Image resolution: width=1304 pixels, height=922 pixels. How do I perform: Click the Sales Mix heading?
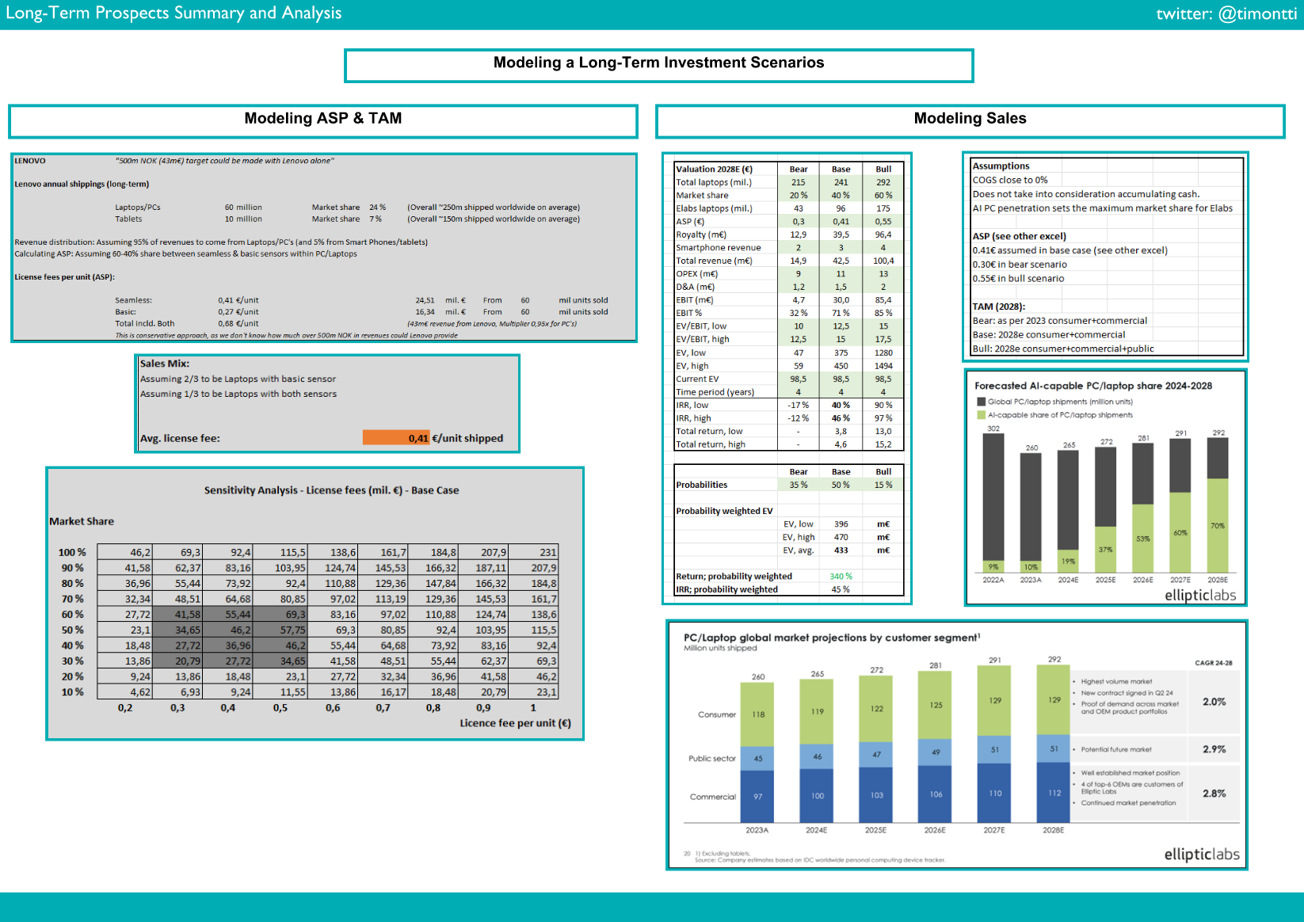(165, 364)
